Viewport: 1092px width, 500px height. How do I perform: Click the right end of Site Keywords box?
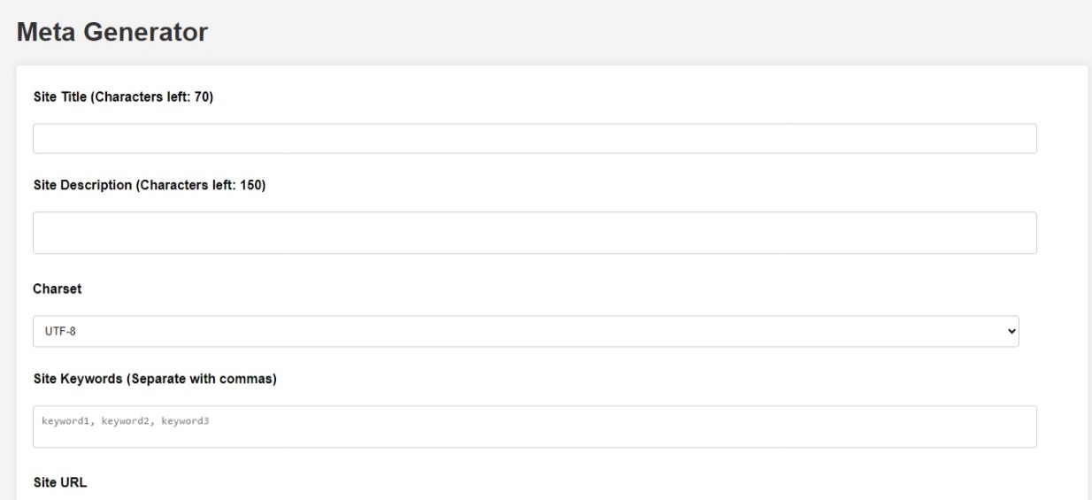click(1018, 427)
